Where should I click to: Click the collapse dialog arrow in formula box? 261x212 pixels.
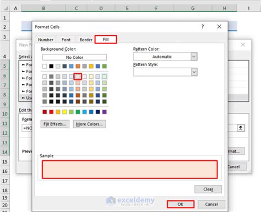(241, 128)
